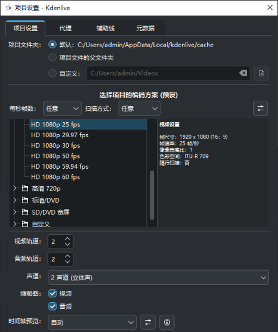The image size is (278, 332).
Task: Open the 声道 stereo dropdown
Action: pyautogui.click(x=158, y=277)
